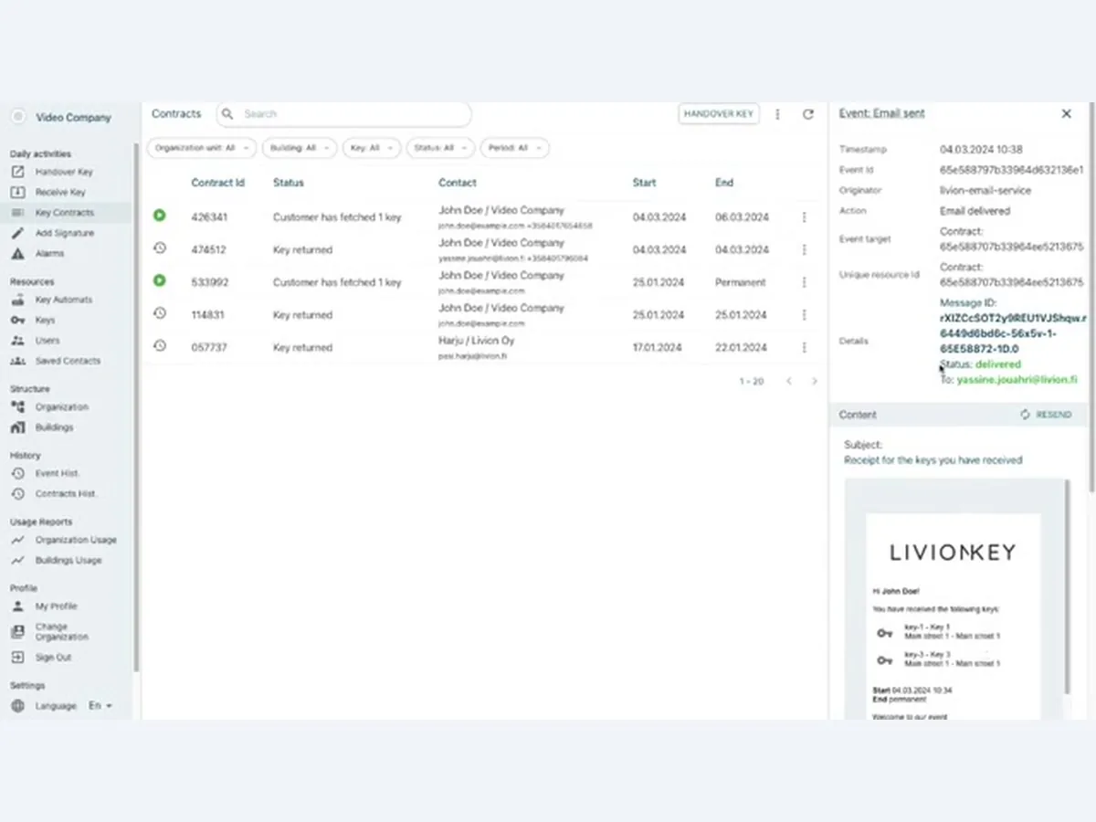Click the refresh icon beside Handover Key button

click(x=808, y=114)
